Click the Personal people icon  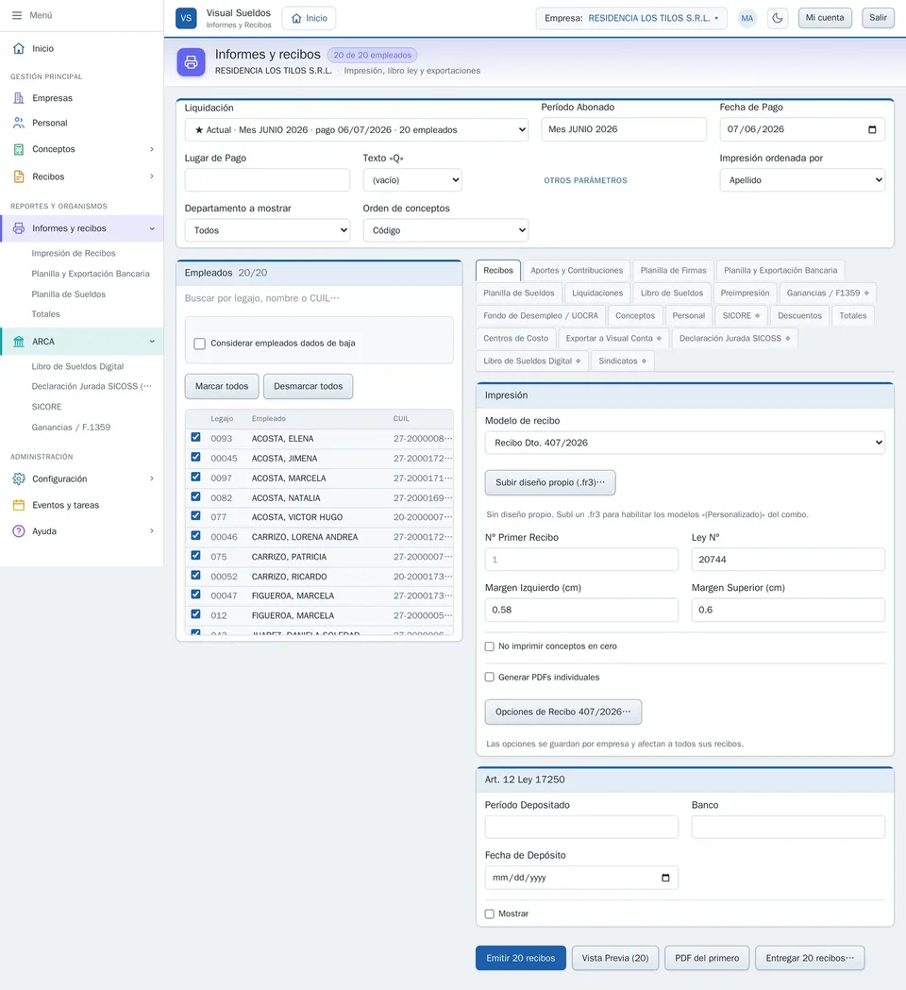(19, 123)
